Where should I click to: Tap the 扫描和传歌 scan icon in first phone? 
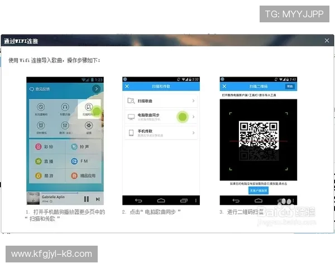point(89,107)
